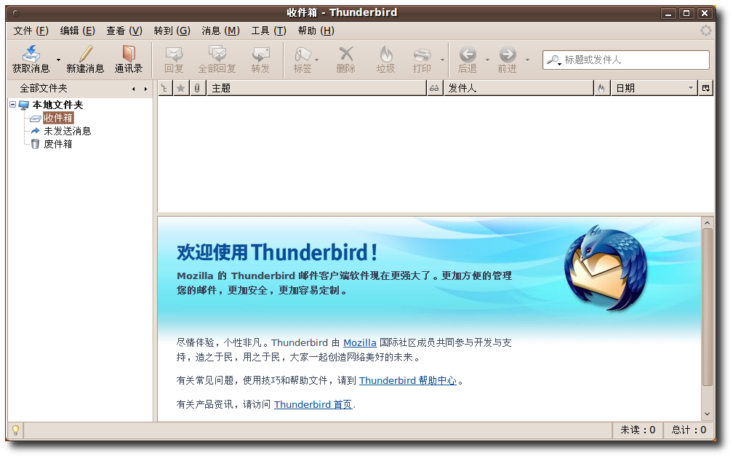The image size is (733, 458).
Task: Compose a new message with 新建消息
Action: 85,60
